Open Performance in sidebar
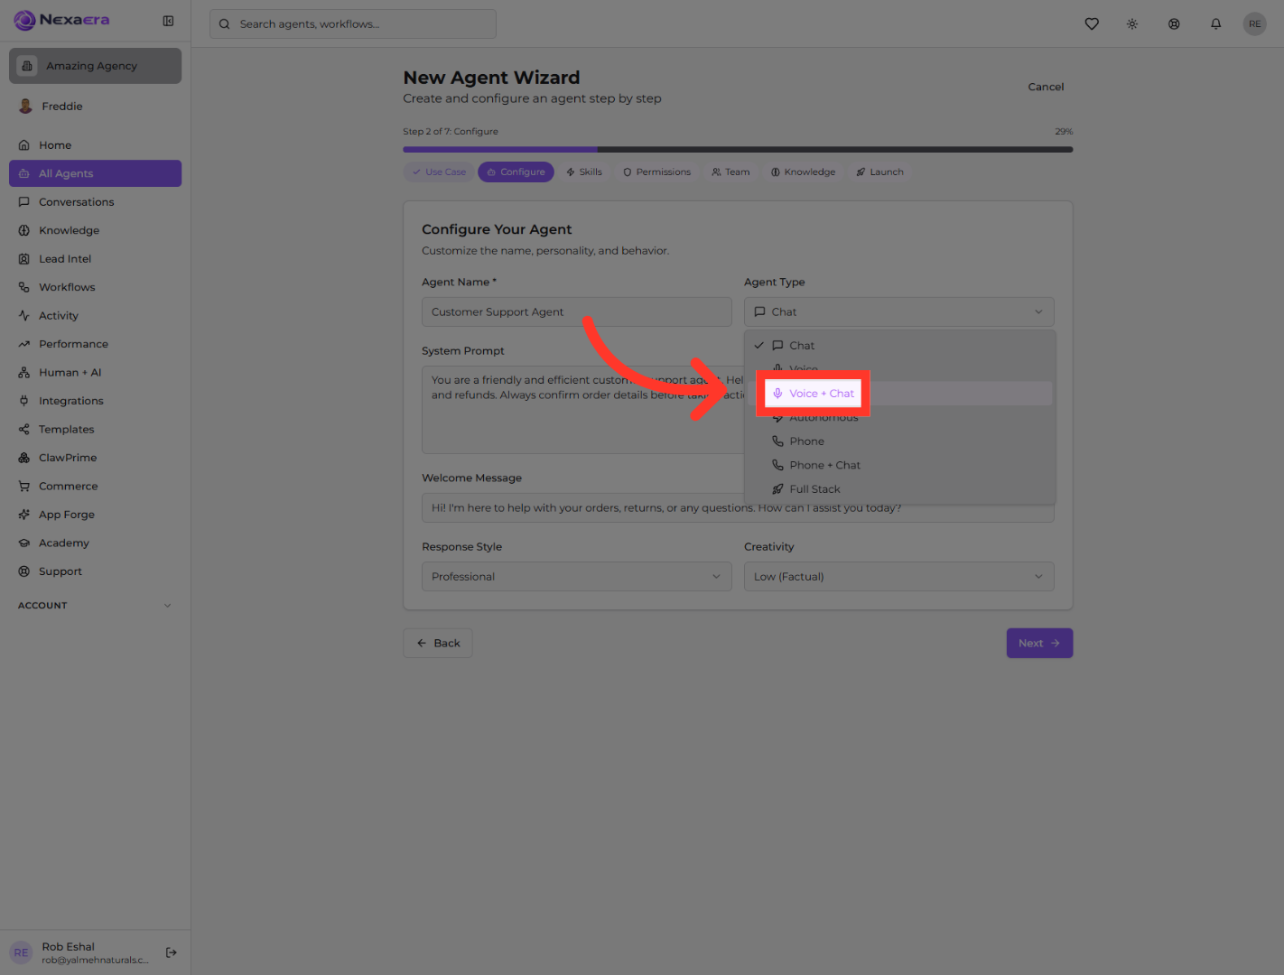 (95, 344)
